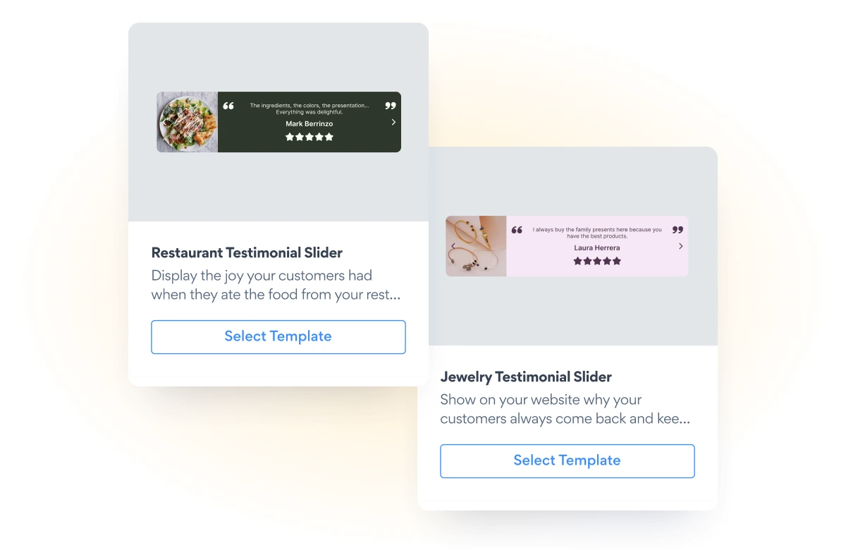
Task: Click white star rating under Mark Berrinzo
Action: 309,137
